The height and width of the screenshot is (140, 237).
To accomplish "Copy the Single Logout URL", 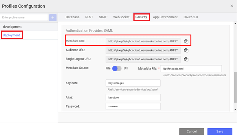I will 186,59.
